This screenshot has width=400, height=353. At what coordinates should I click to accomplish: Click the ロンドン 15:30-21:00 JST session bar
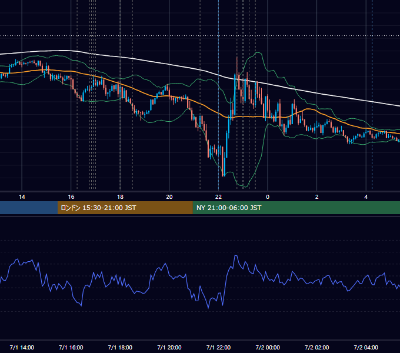[x=125, y=208]
